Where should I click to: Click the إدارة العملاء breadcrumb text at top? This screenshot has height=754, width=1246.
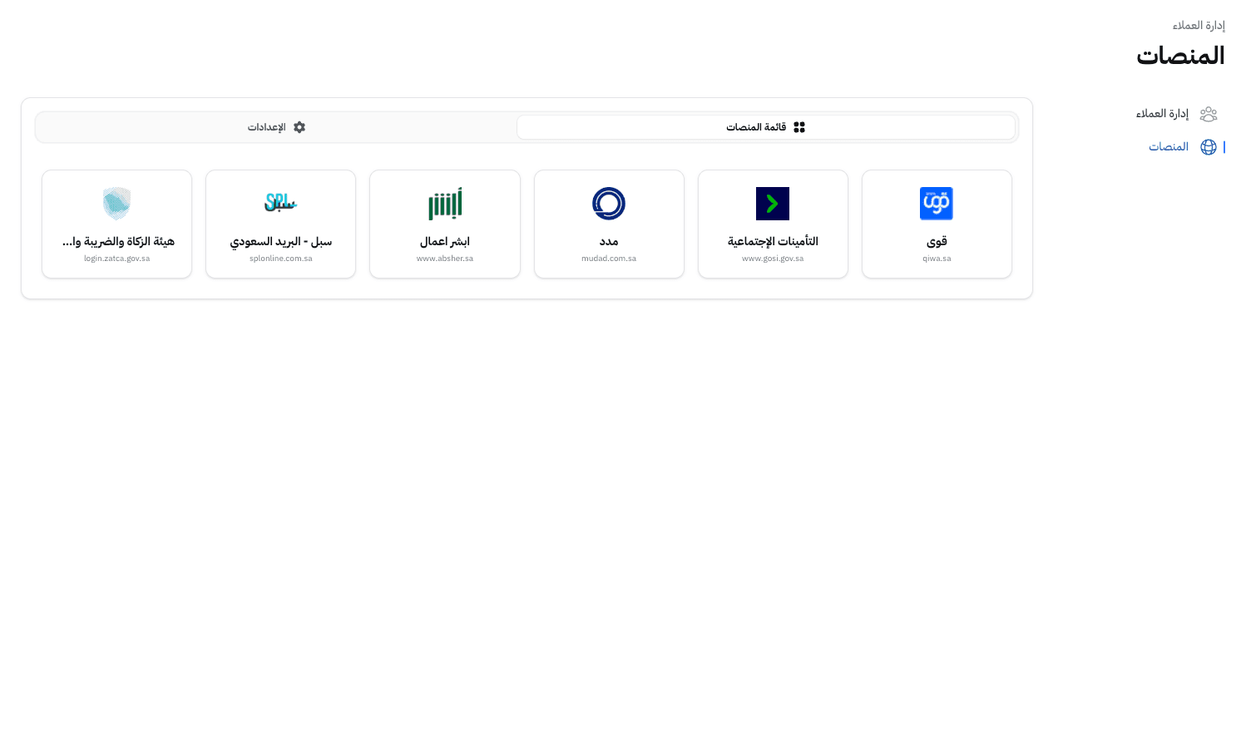click(1199, 26)
